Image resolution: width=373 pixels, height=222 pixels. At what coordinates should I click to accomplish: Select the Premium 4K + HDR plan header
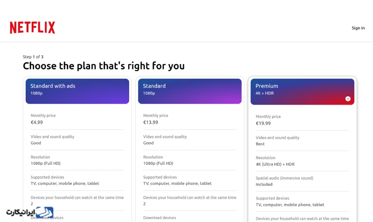pos(302,91)
